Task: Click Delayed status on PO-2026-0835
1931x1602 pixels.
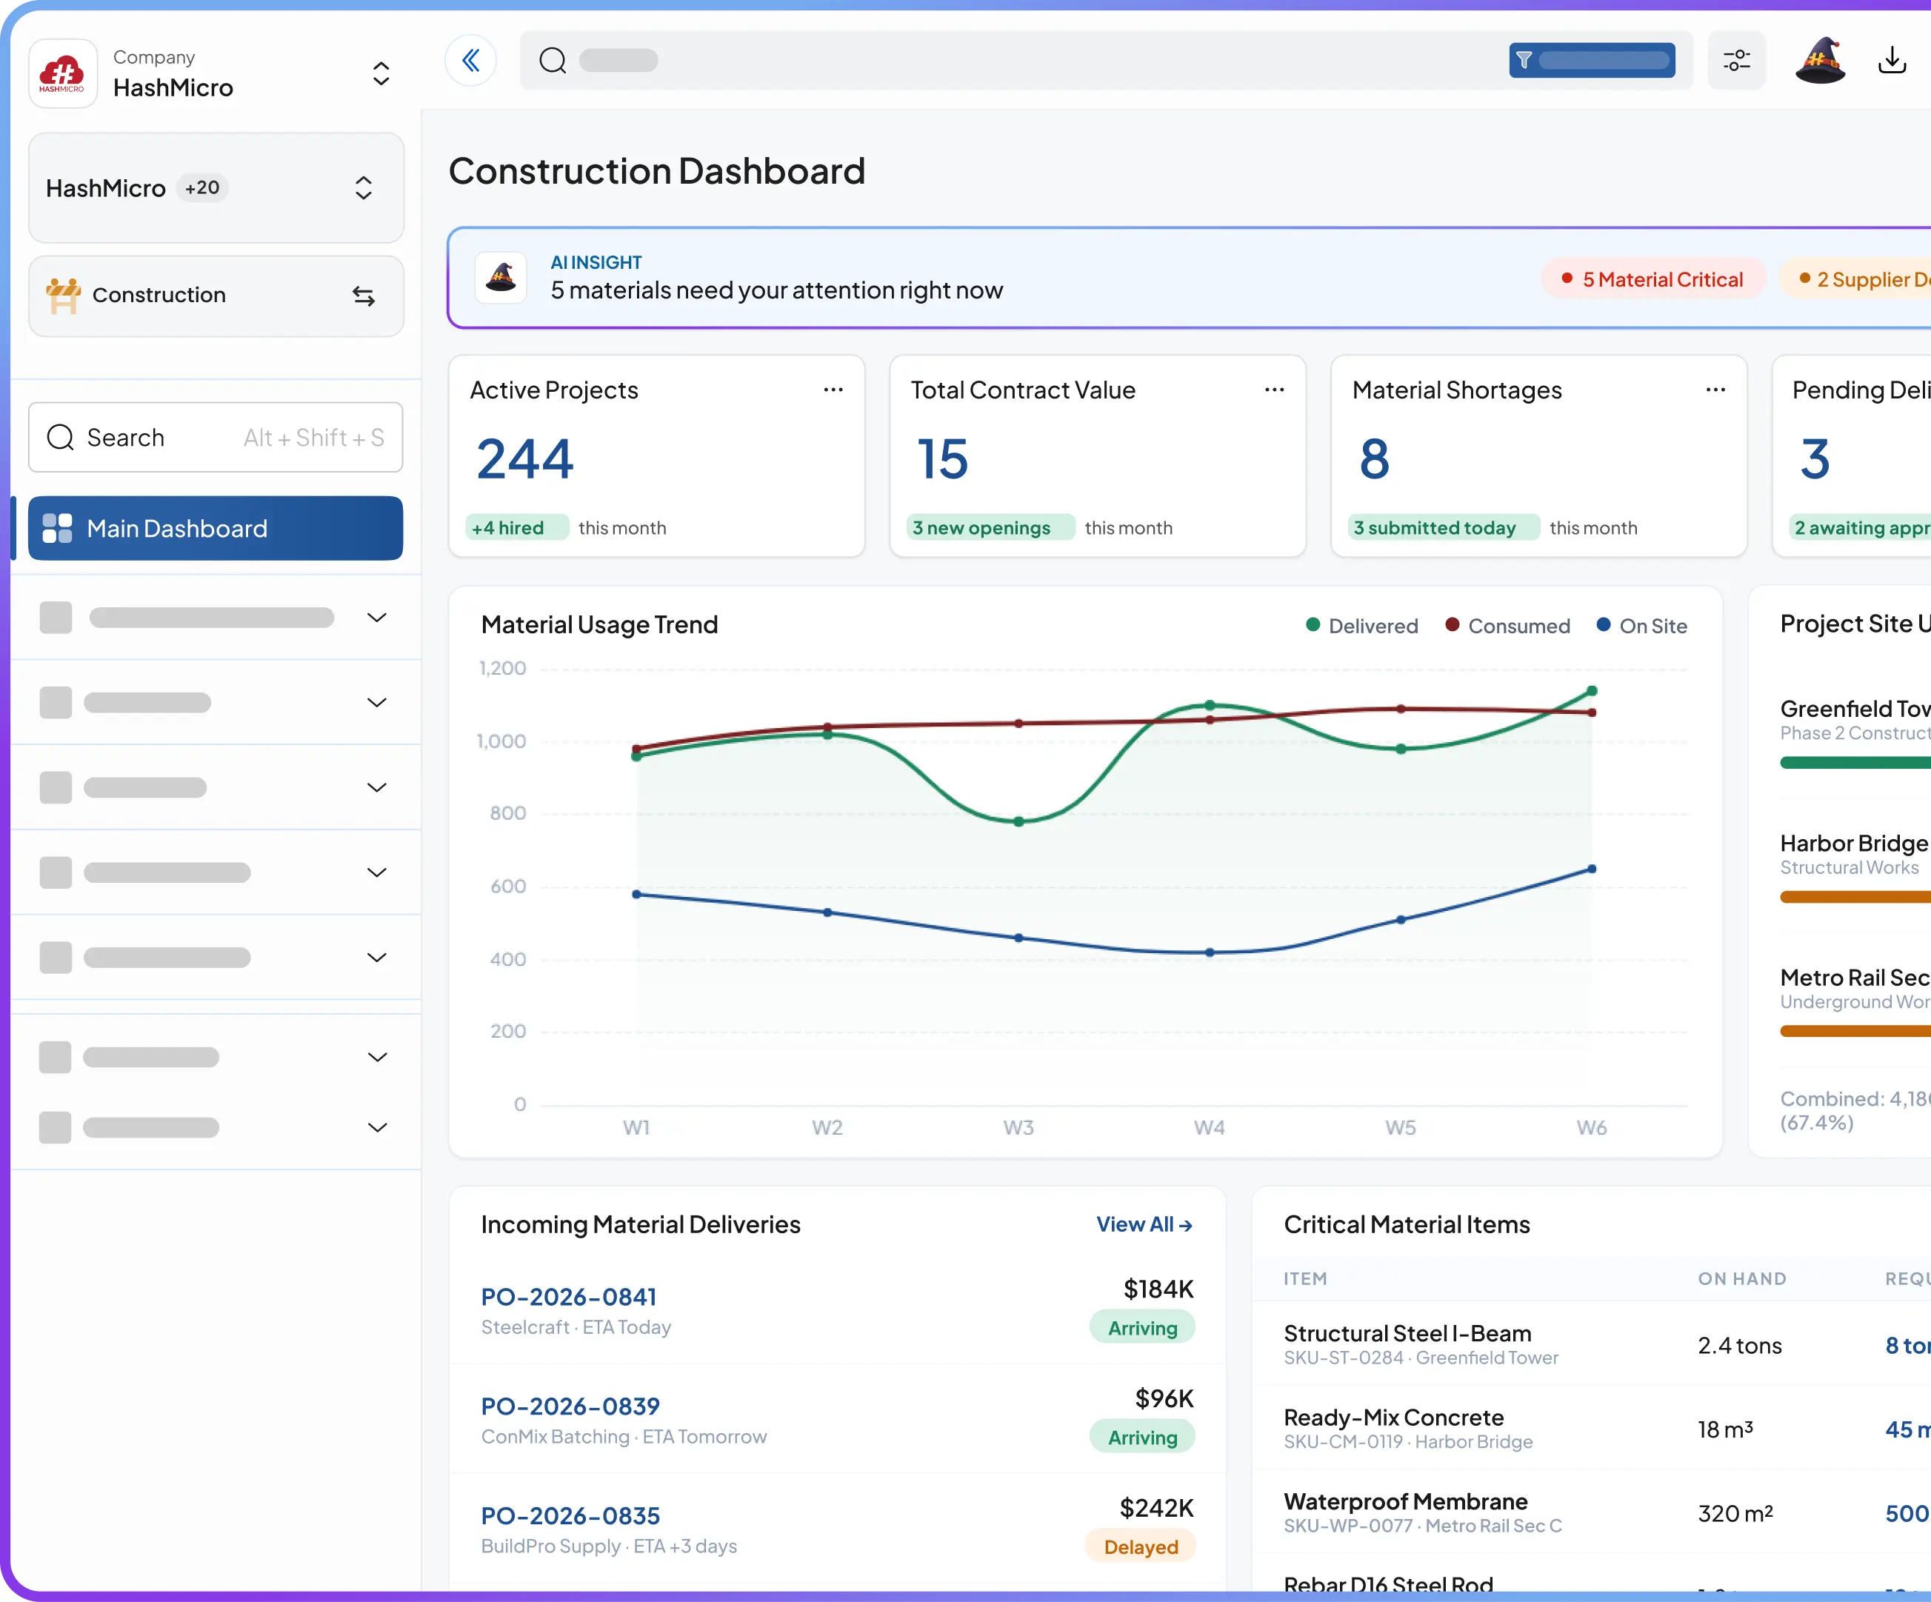Action: (1140, 1546)
